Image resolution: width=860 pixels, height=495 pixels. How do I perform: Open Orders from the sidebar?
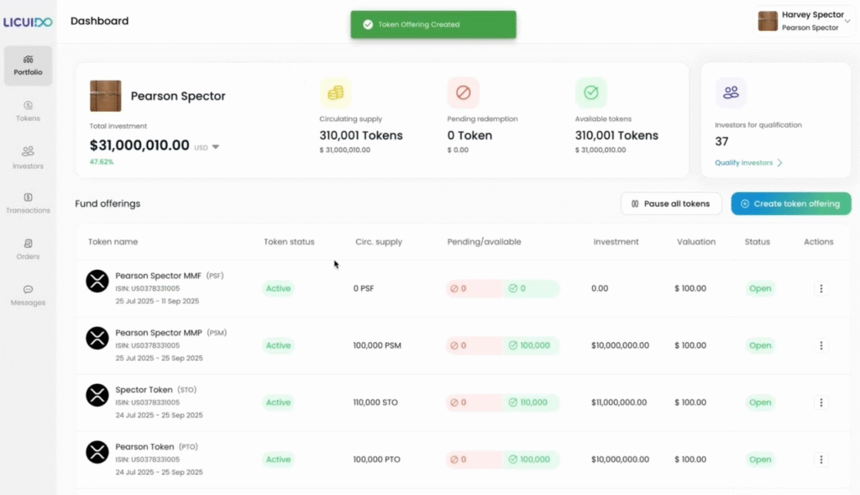(x=28, y=249)
